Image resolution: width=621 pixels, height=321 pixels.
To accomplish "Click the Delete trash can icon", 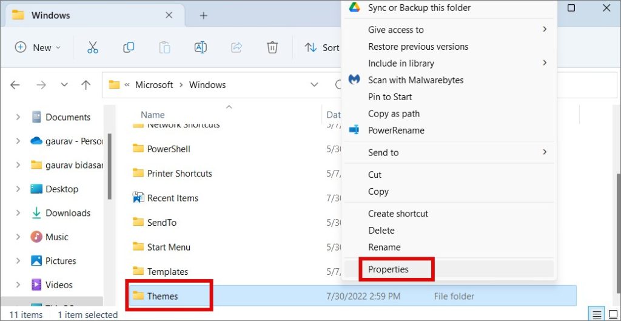I will click(272, 47).
